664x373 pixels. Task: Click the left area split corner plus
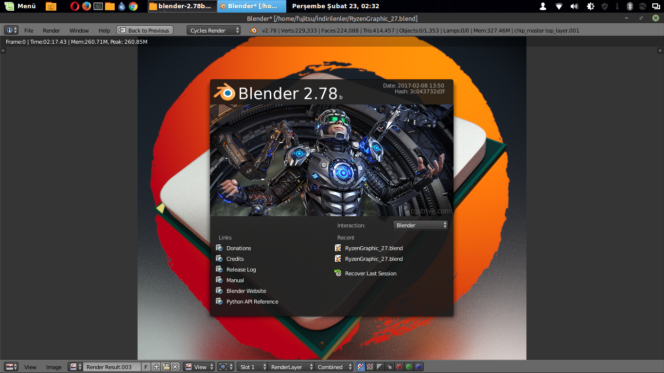pos(3,51)
